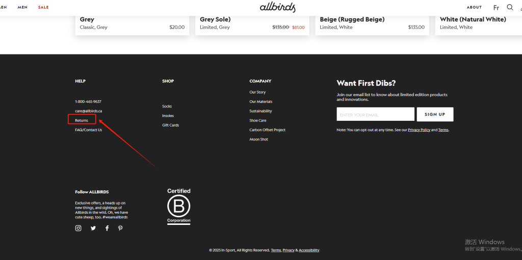This screenshot has height=260, width=522.
Task: Open the Privacy Policy link in note
Action: tap(419, 130)
